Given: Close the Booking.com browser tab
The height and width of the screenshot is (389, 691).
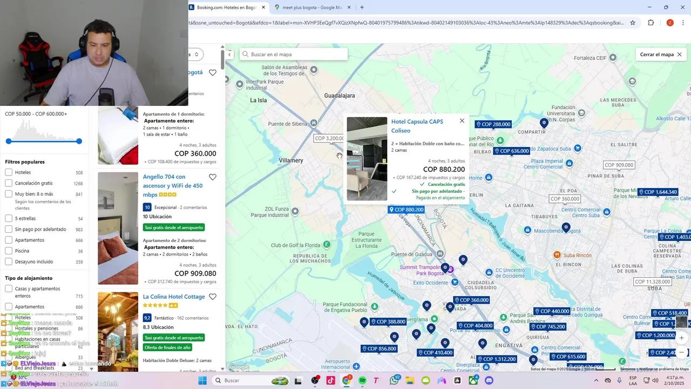Looking at the screenshot, I should pyautogui.click(x=263, y=8).
